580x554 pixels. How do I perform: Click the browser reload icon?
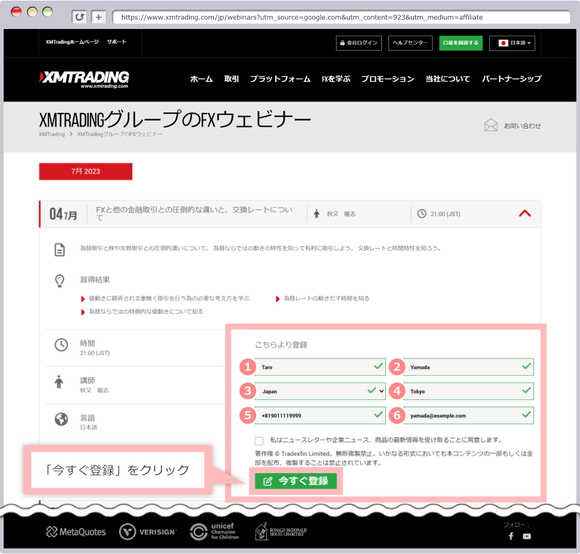[79, 17]
